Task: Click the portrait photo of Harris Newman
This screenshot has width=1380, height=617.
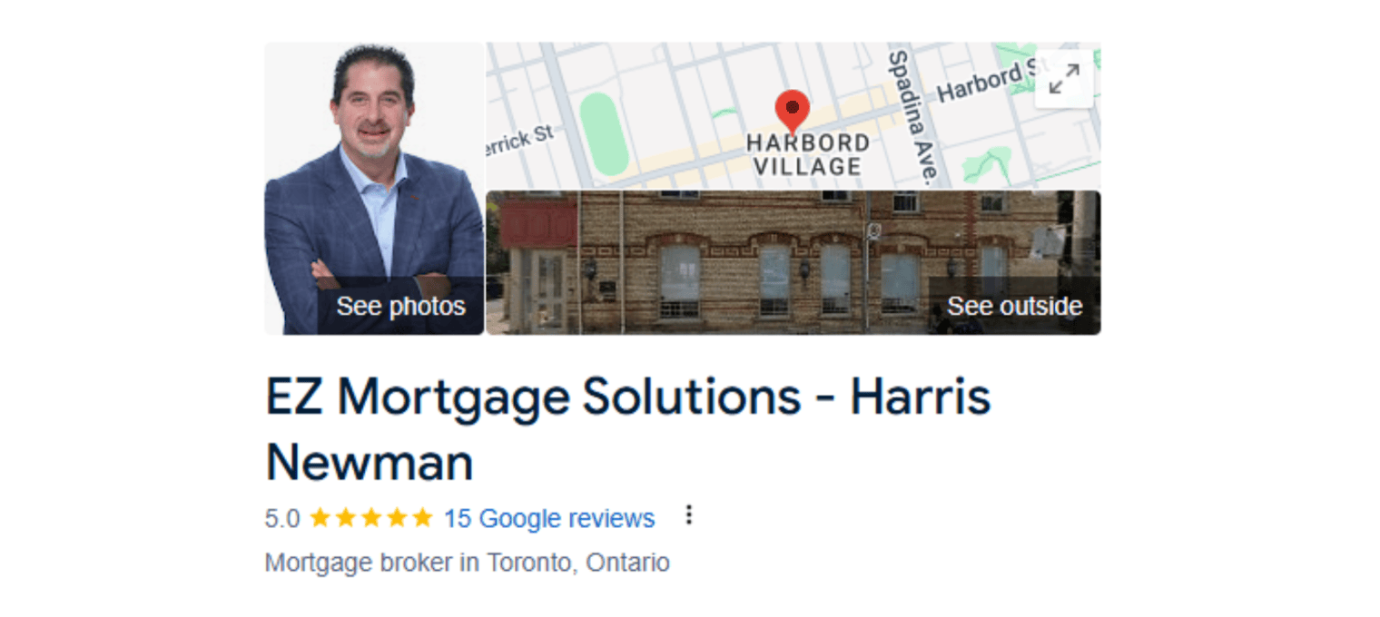Action: coord(374,189)
